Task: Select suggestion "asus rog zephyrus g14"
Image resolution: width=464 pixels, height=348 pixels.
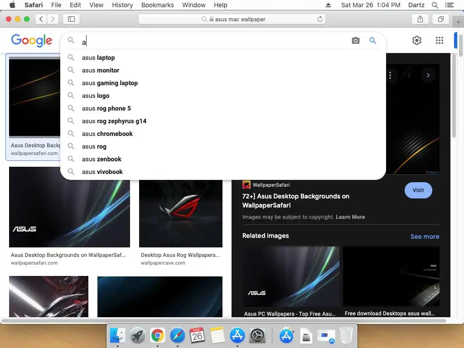Action: (x=223, y=121)
